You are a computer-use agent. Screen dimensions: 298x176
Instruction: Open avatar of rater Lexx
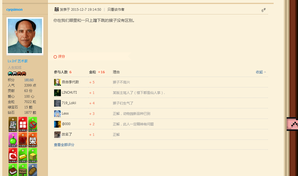(58, 113)
